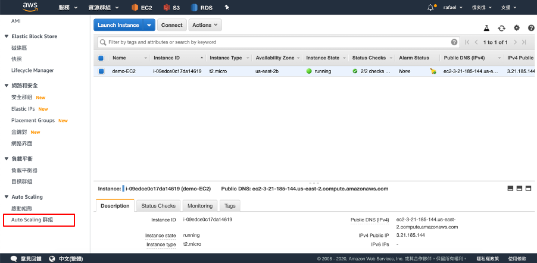Collapse the 網路和安全 section
This screenshot has height=263, width=537.
6,86
